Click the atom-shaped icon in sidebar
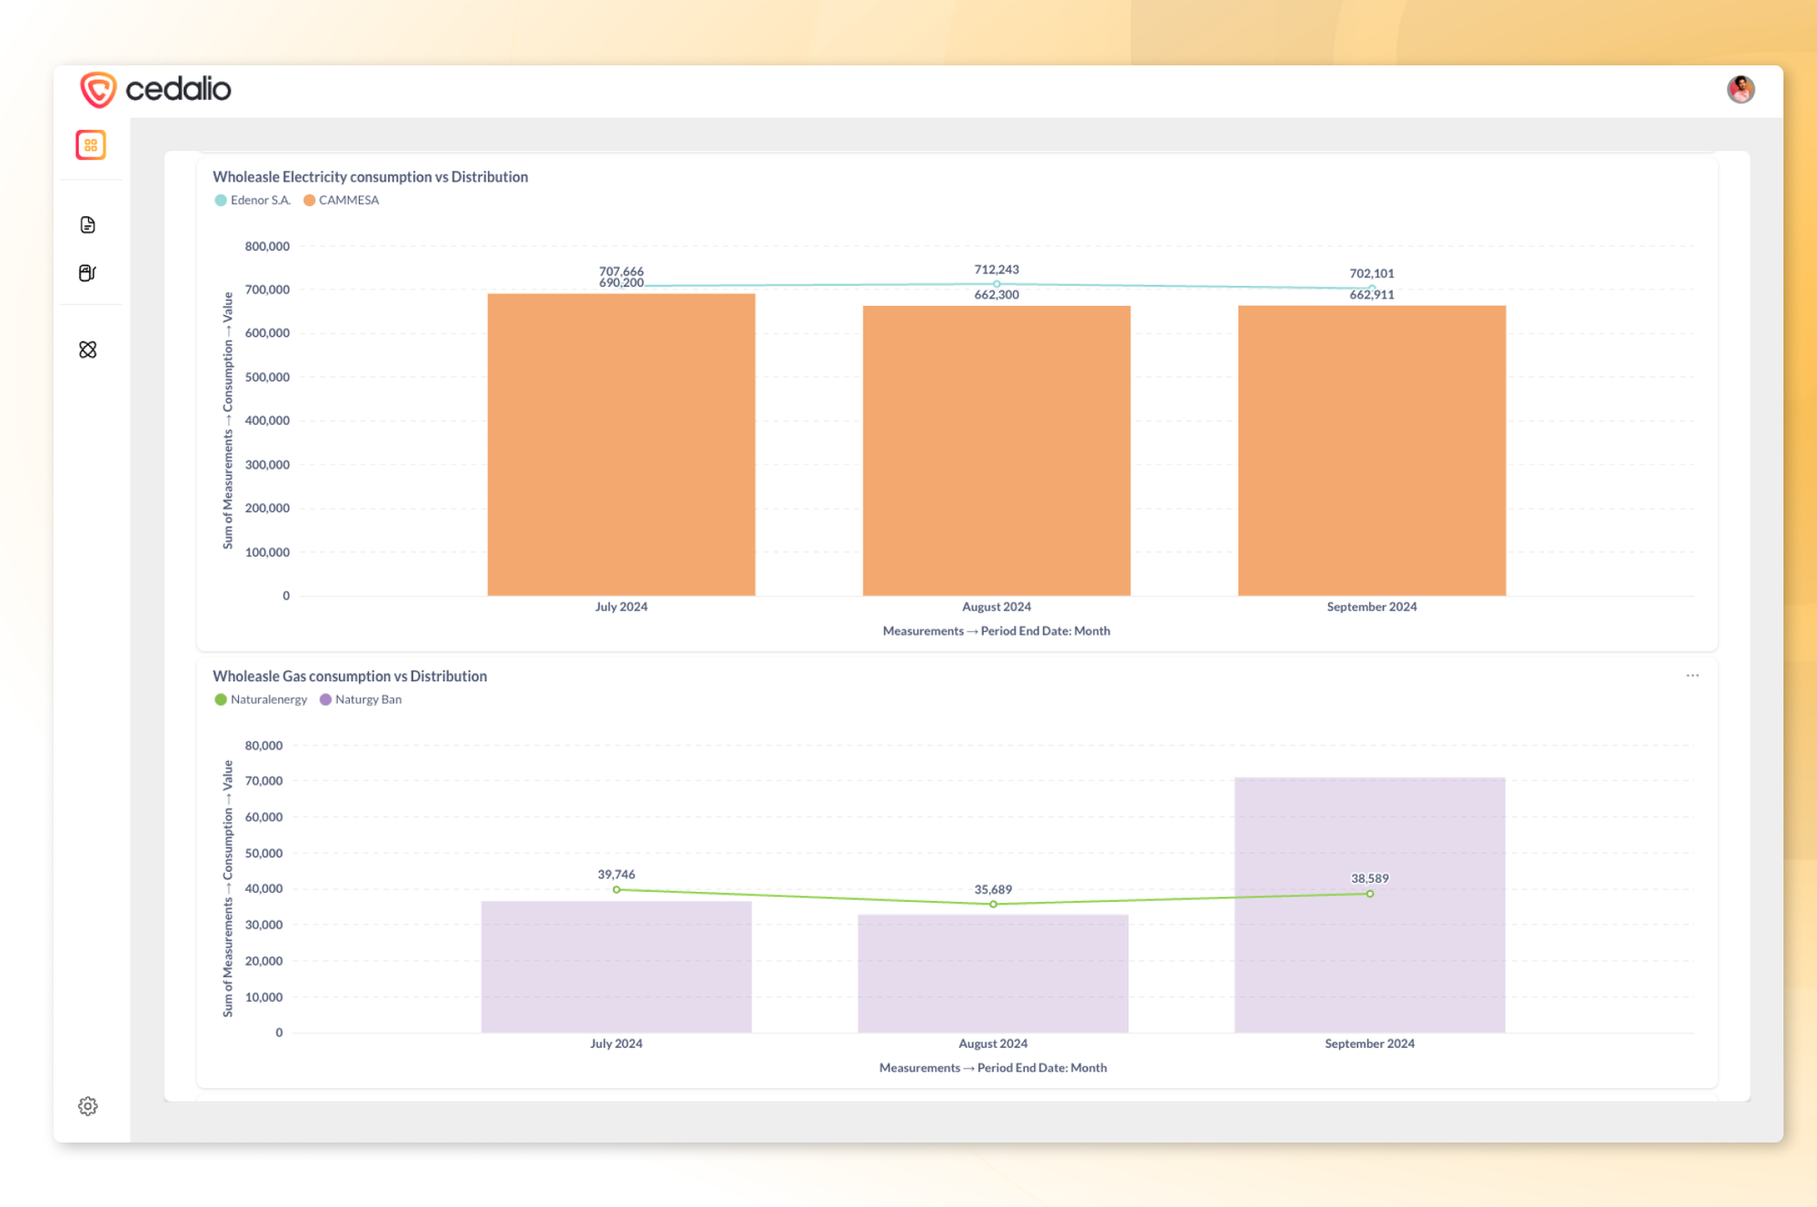 pos(88,350)
